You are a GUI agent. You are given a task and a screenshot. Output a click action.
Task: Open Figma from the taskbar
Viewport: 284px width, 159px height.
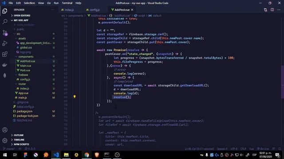pos(25,155)
